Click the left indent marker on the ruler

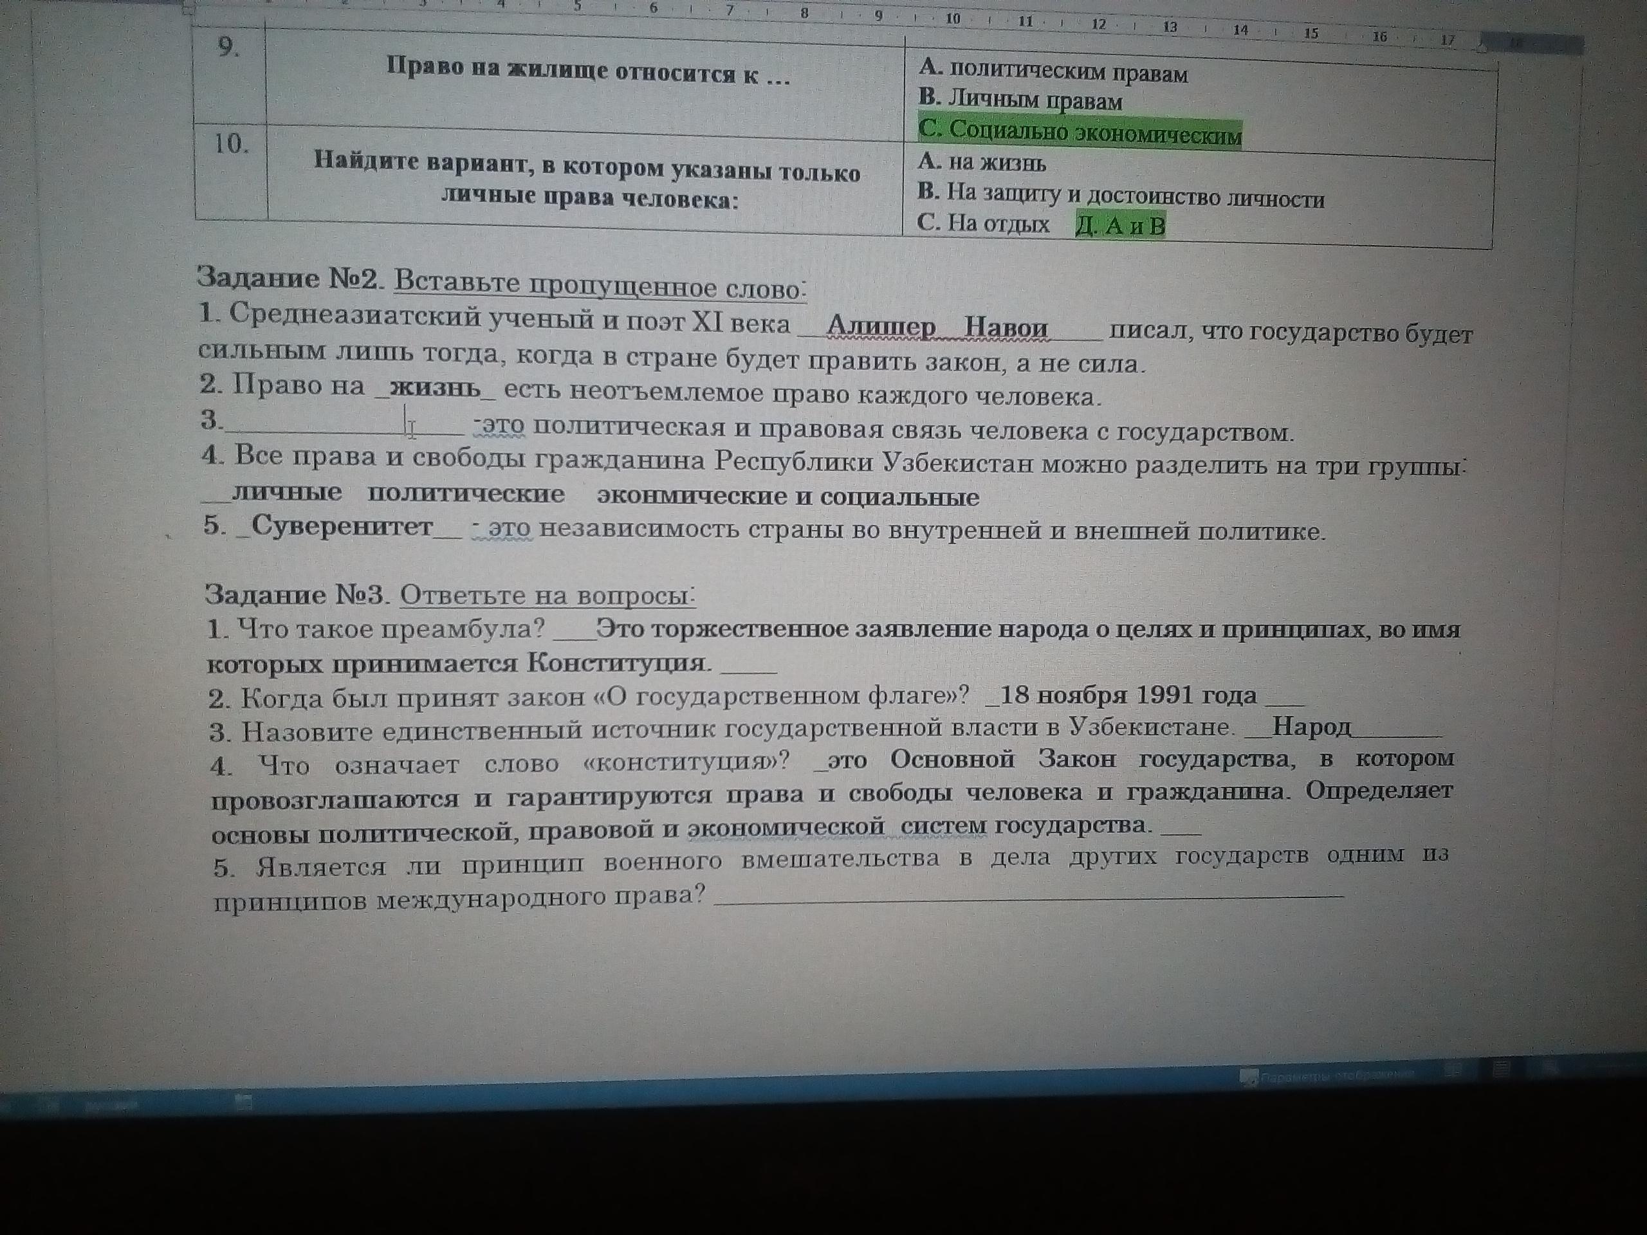point(189,9)
